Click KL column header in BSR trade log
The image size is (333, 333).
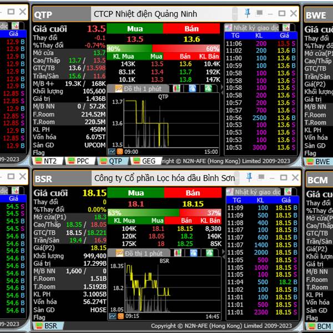click(x=260, y=200)
